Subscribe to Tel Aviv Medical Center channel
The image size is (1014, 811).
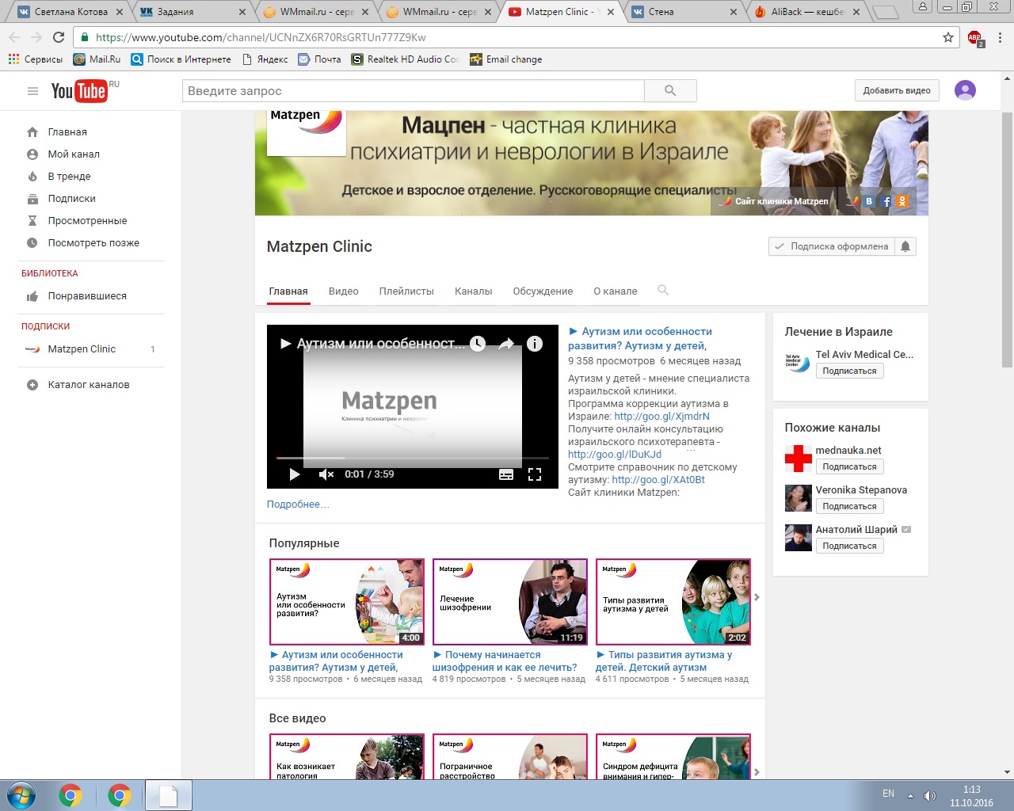pos(849,371)
